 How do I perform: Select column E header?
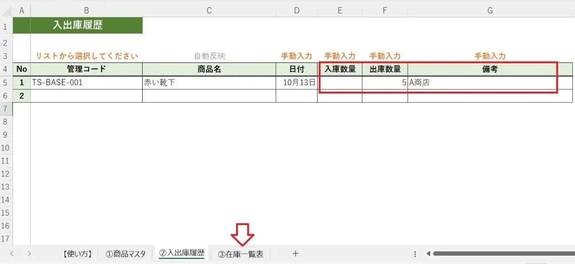point(340,11)
